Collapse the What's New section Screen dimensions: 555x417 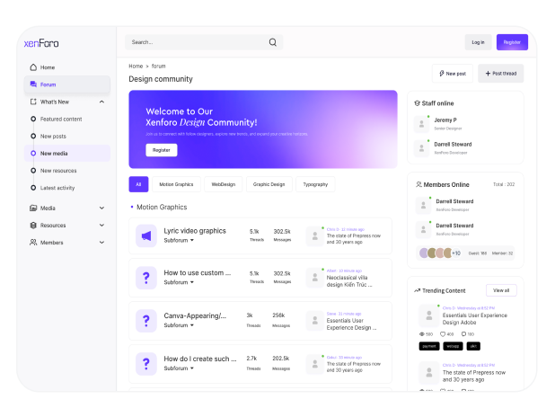pos(101,102)
